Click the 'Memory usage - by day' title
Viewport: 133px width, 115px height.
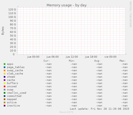tap(67, 5)
